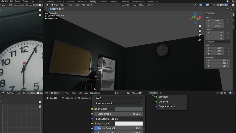This screenshot has height=133, width=236.
Task: Click the viewport zoom magnifier icon
Action: click(x=200, y=26)
